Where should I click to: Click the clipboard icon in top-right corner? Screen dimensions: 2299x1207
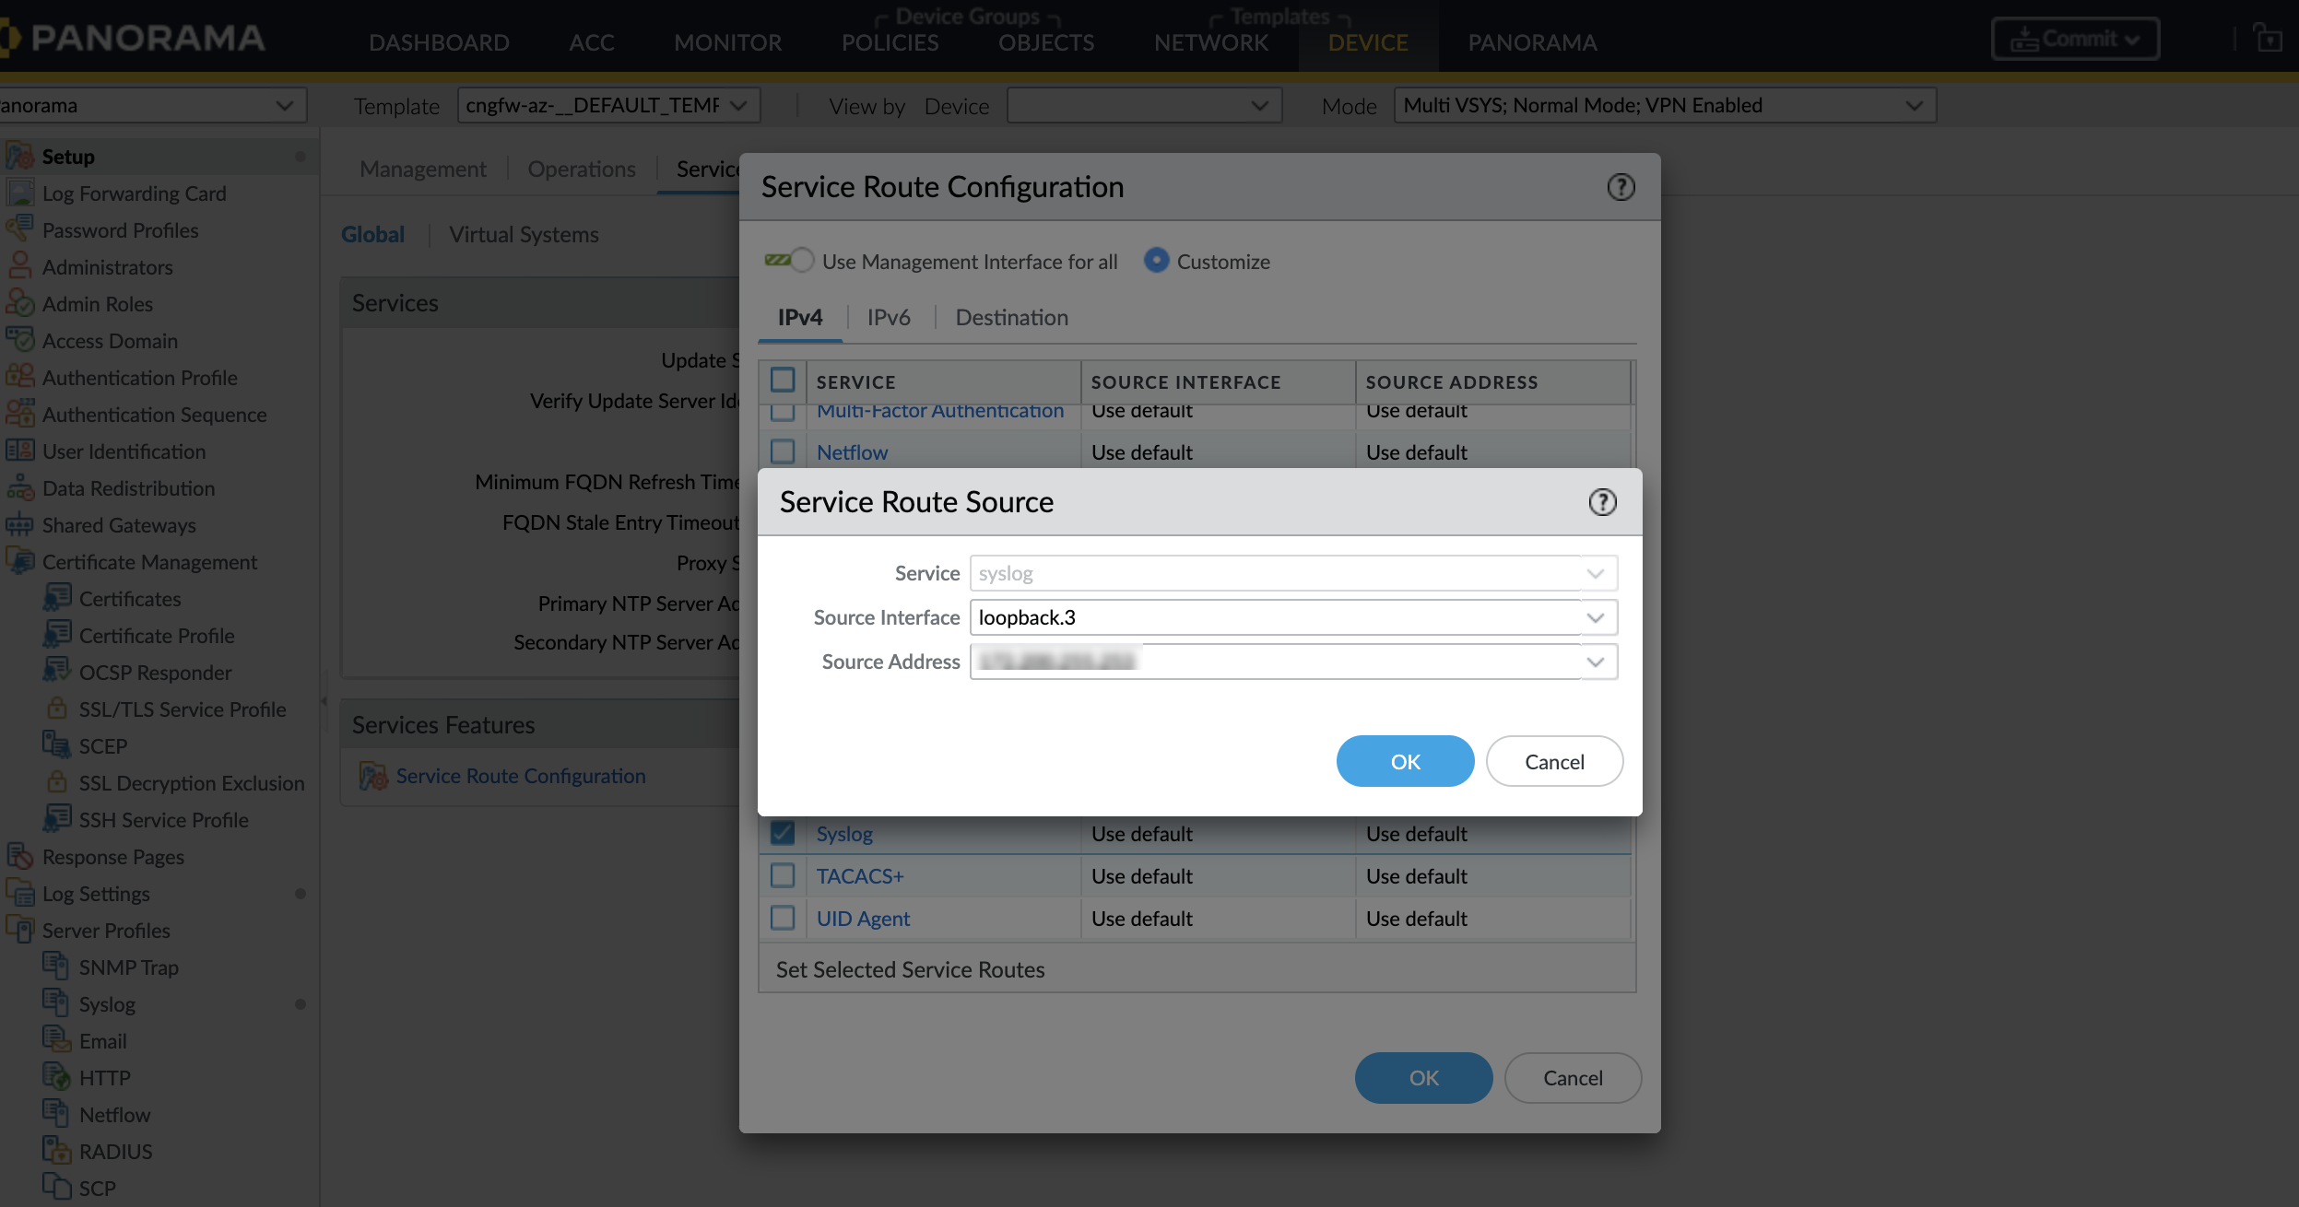2270,38
